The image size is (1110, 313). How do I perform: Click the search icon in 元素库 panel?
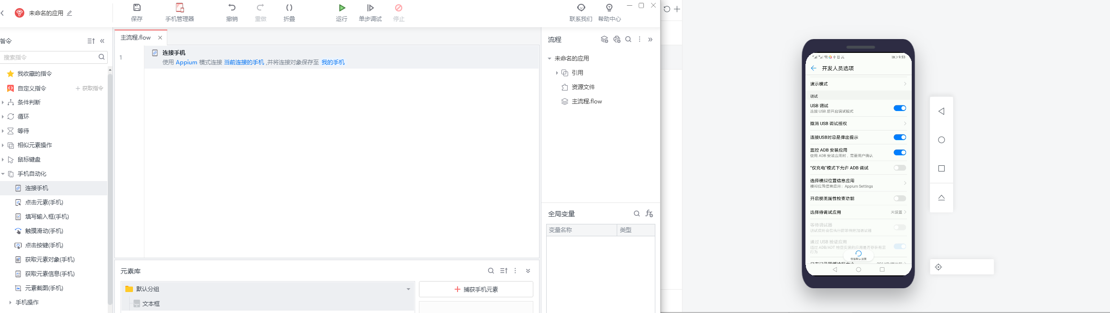[491, 271]
